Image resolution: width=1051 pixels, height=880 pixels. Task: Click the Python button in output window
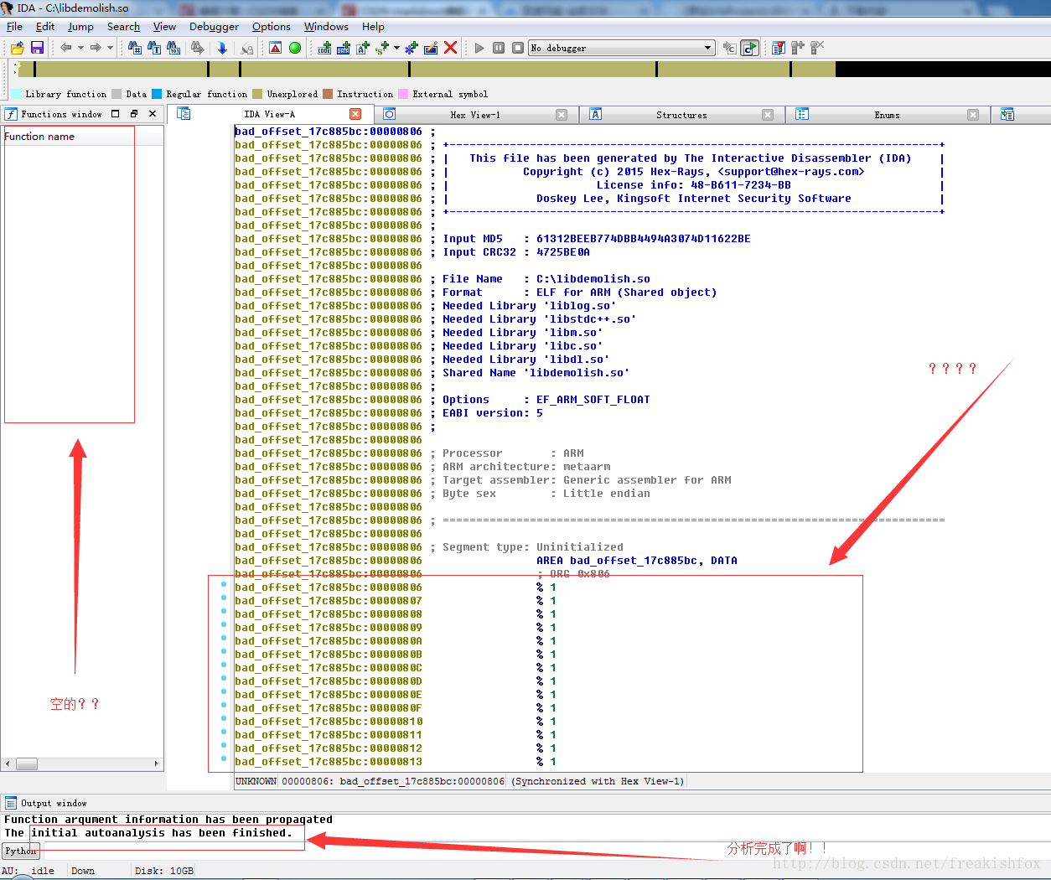coord(21,851)
